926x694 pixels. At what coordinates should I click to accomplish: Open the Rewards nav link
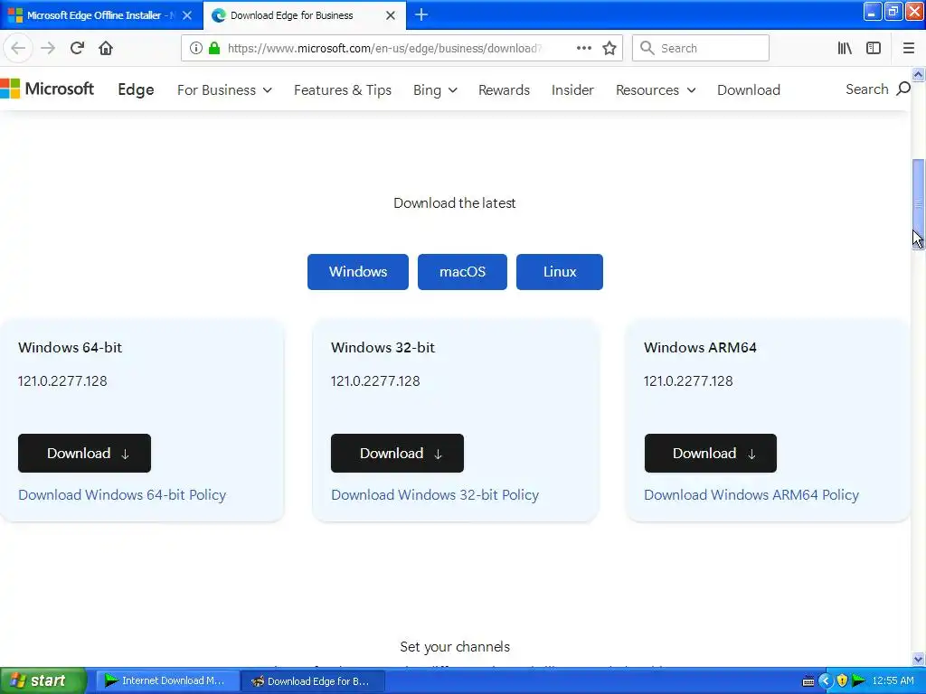coord(504,89)
